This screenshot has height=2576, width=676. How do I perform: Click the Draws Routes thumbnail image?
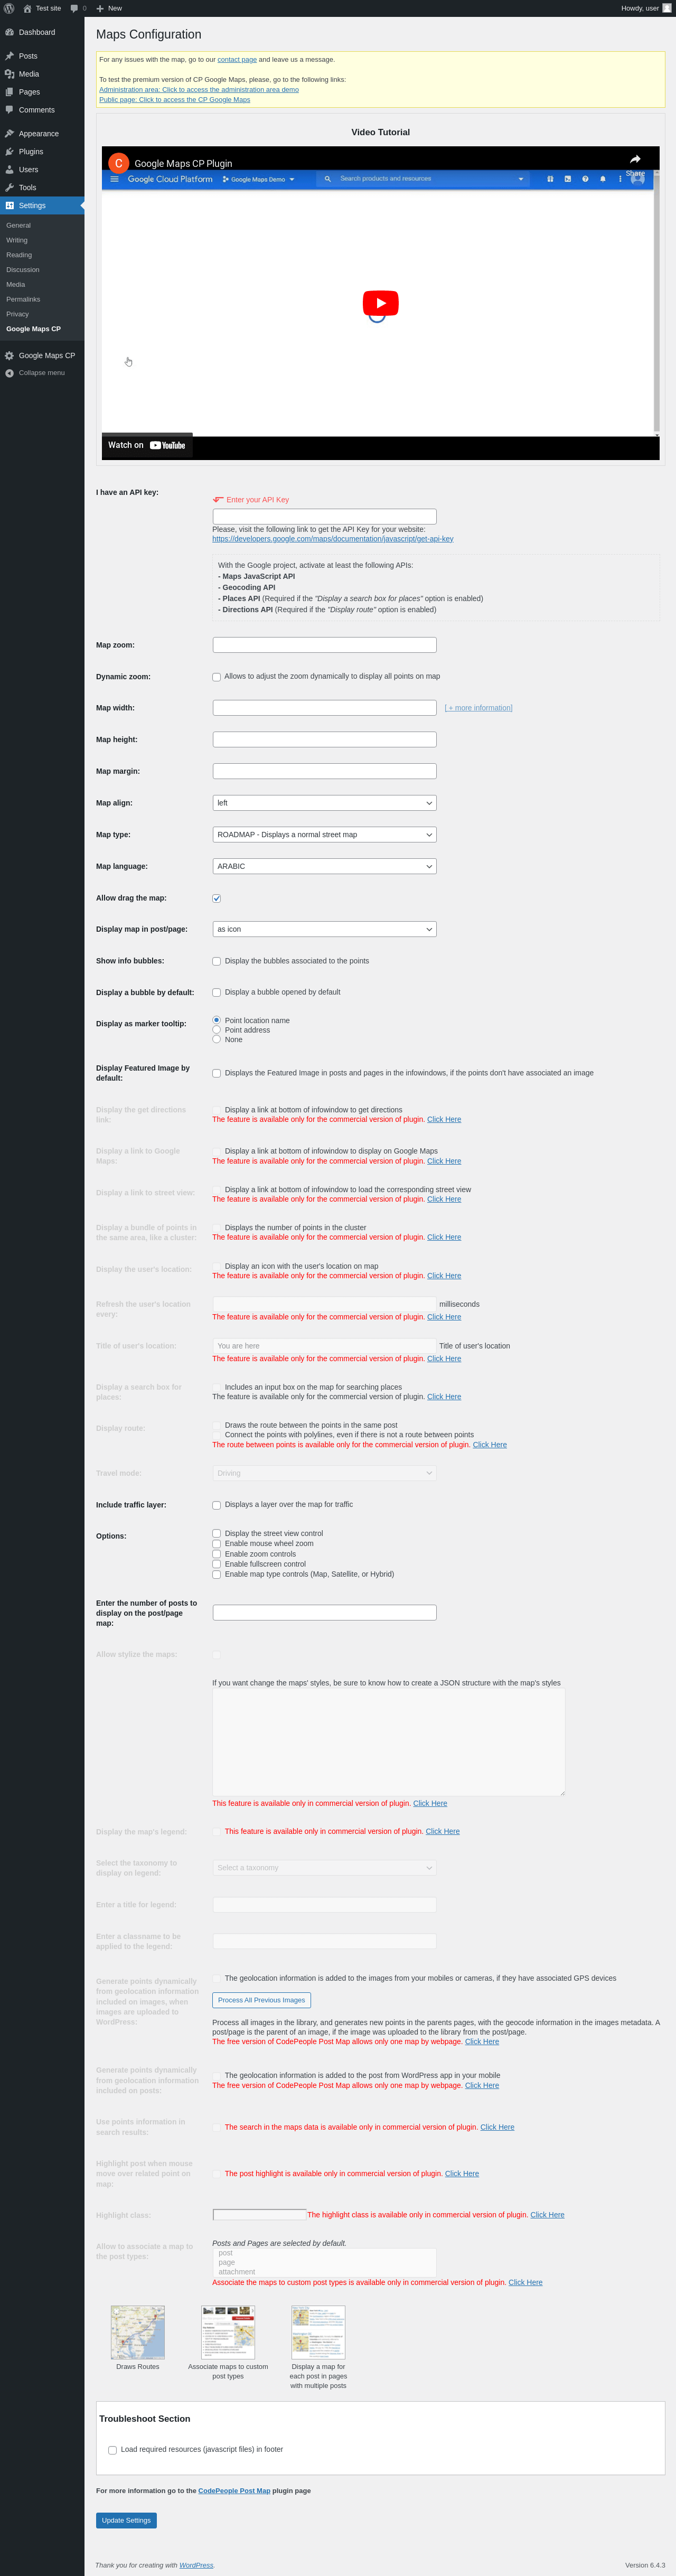tap(138, 2332)
